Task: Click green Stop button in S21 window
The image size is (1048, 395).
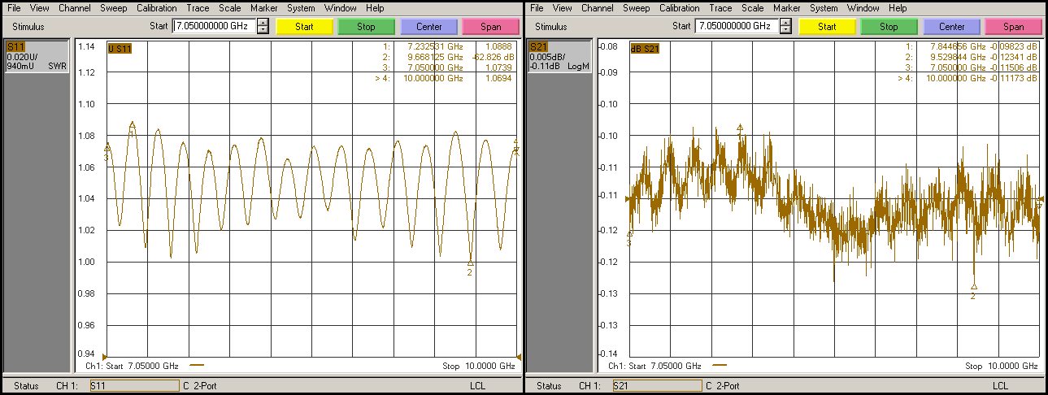Action: 889,26
